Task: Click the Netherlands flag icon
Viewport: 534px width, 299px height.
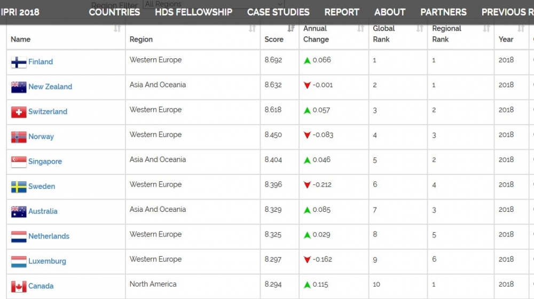Action: pyautogui.click(x=19, y=237)
